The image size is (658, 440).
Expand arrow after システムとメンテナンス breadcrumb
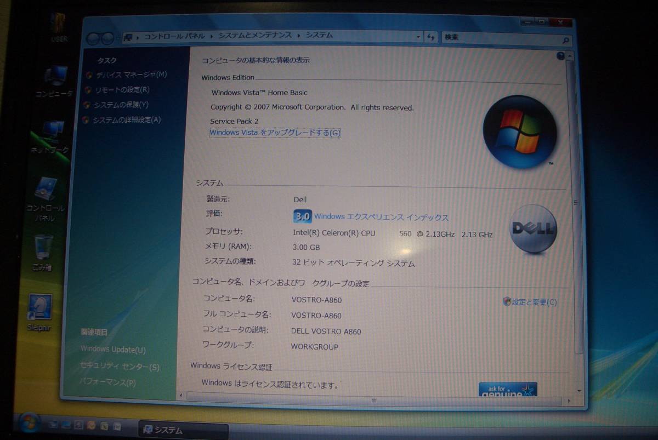299,36
